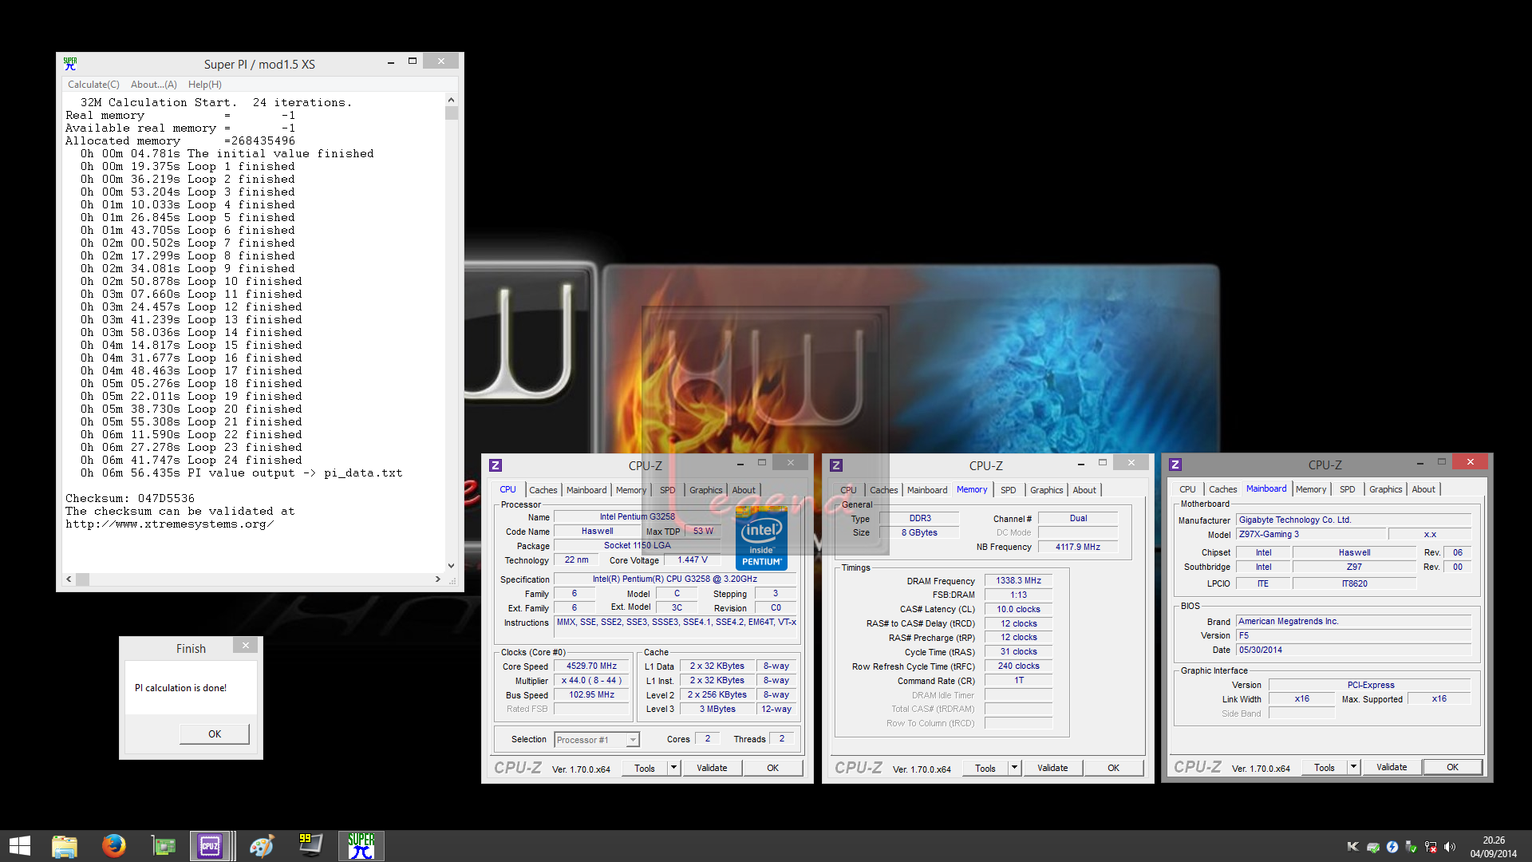Click the Checksum: 047D5536 line
This screenshot has height=862, width=1532.
(x=130, y=498)
